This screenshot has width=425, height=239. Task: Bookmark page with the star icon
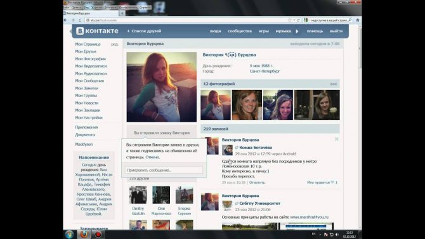click(289, 20)
